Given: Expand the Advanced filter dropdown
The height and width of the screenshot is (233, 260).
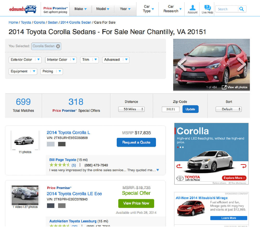Looking at the screenshot, I should (116, 60).
